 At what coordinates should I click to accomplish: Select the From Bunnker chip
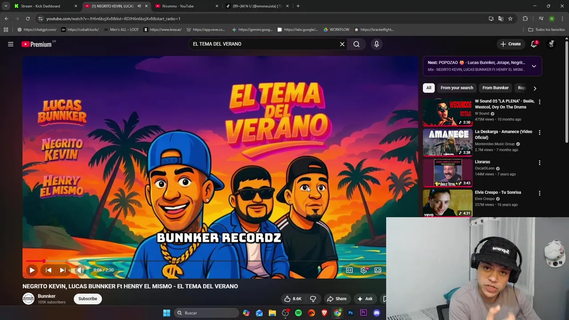click(x=495, y=88)
